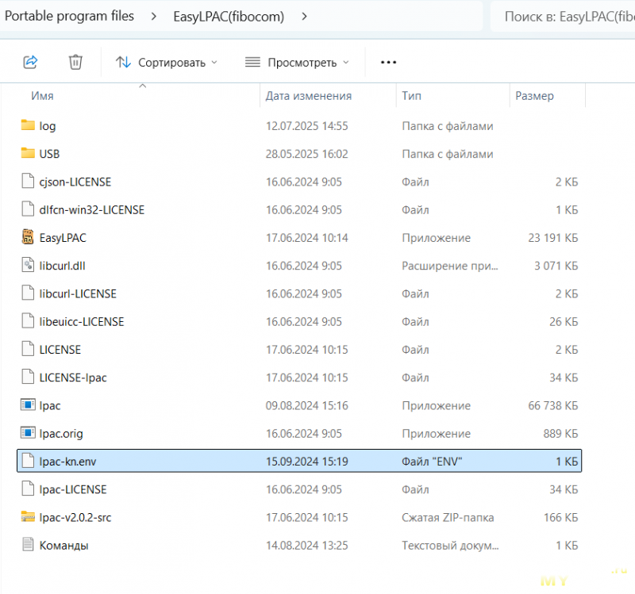
Task: Open the Просмотреть view dropdown
Action: [x=297, y=63]
